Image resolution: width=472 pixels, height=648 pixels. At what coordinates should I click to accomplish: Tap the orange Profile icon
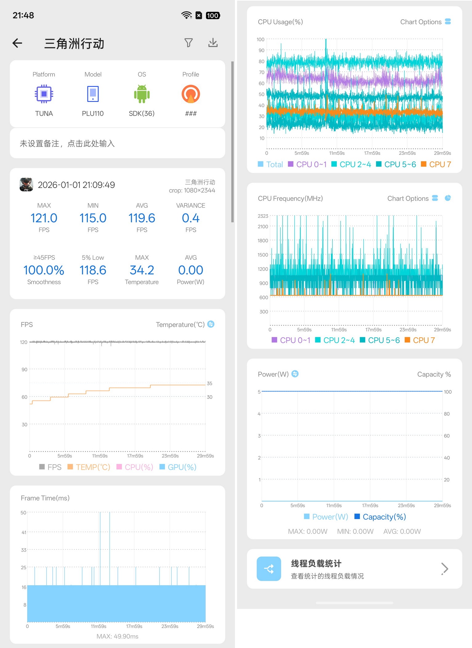[191, 94]
